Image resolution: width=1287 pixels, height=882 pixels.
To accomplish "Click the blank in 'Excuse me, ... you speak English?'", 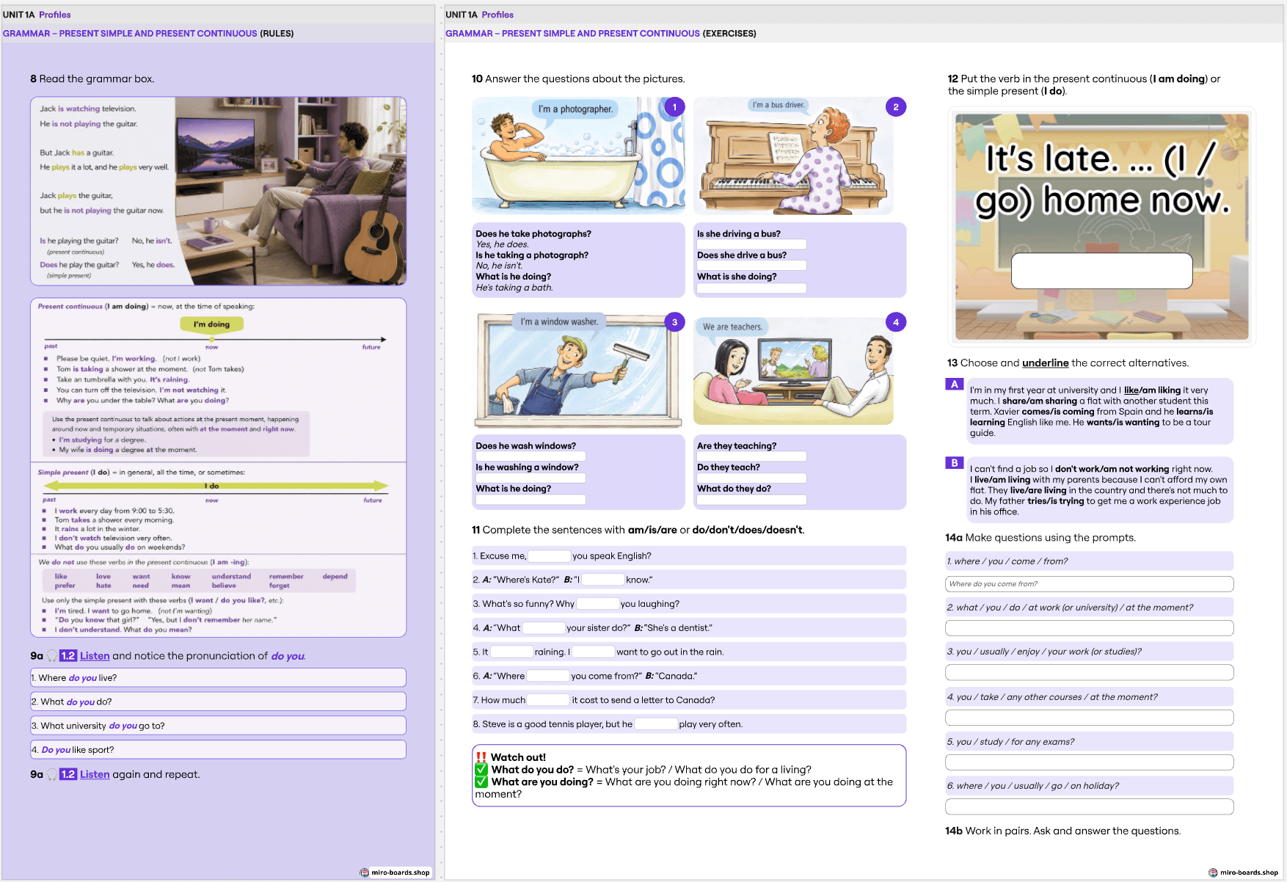I will (x=549, y=556).
